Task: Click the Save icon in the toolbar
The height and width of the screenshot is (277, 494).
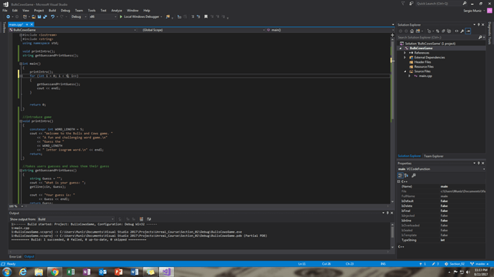Action: (x=39, y=16)
